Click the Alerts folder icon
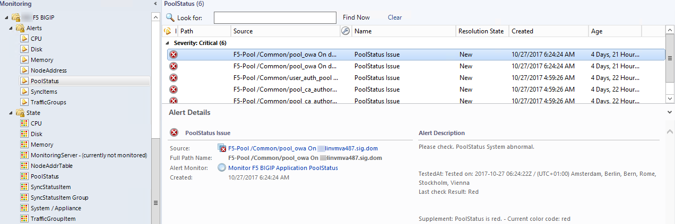Image resolution: width=675 pixels, height=224 pixels. pyautogui.click(x=20, y=28)
